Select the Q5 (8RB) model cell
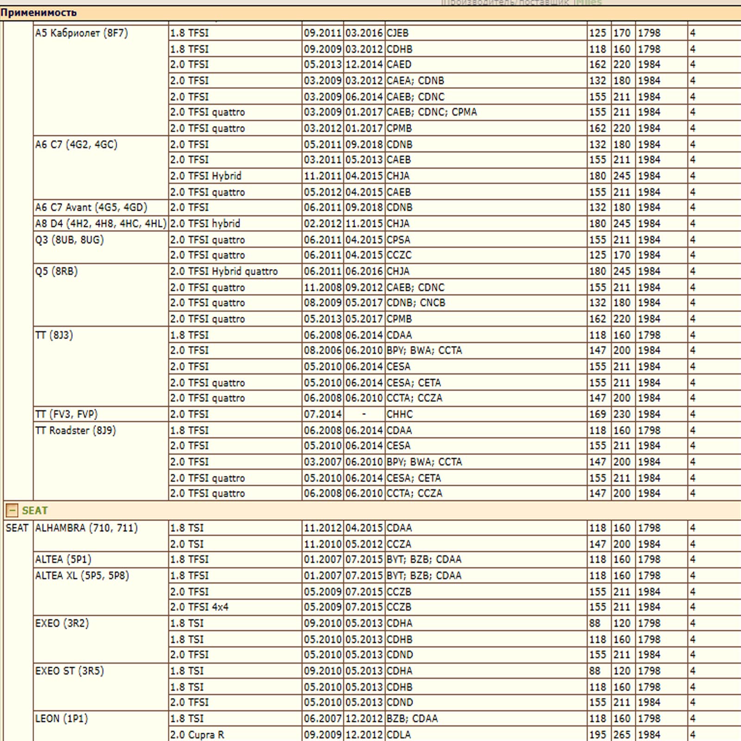Image resolution: width=741 pixels, height=741 pixels. pos(57,271)
